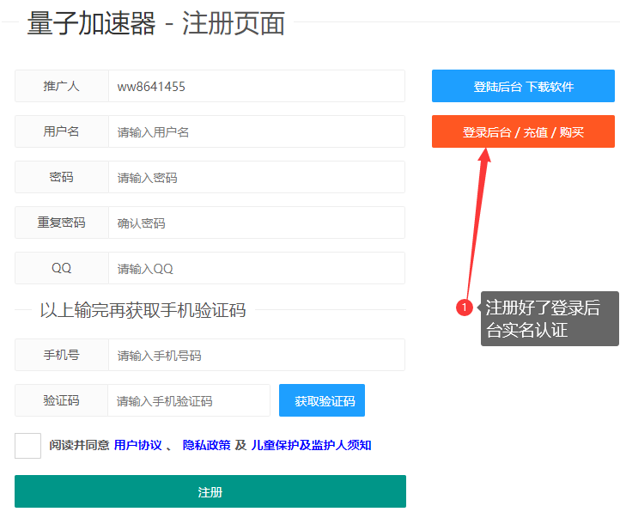
Task: Click into the 请输入QQ field
Action: (257, 268)
